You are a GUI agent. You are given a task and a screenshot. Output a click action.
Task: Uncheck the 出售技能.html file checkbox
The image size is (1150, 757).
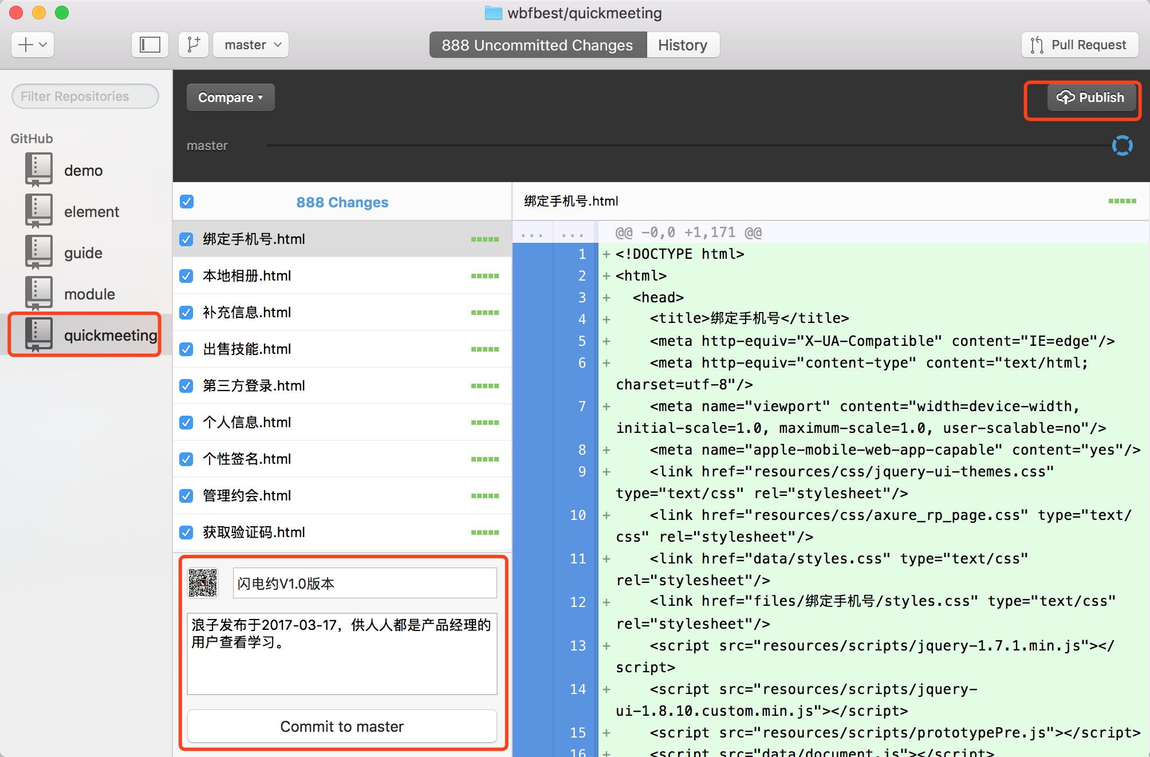(x=186, y=349)
